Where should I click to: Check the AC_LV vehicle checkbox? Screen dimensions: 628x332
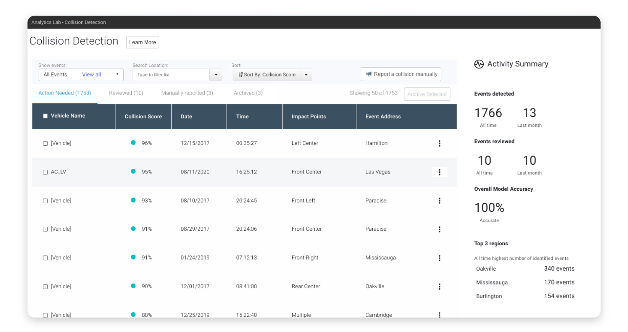(45, 172)
